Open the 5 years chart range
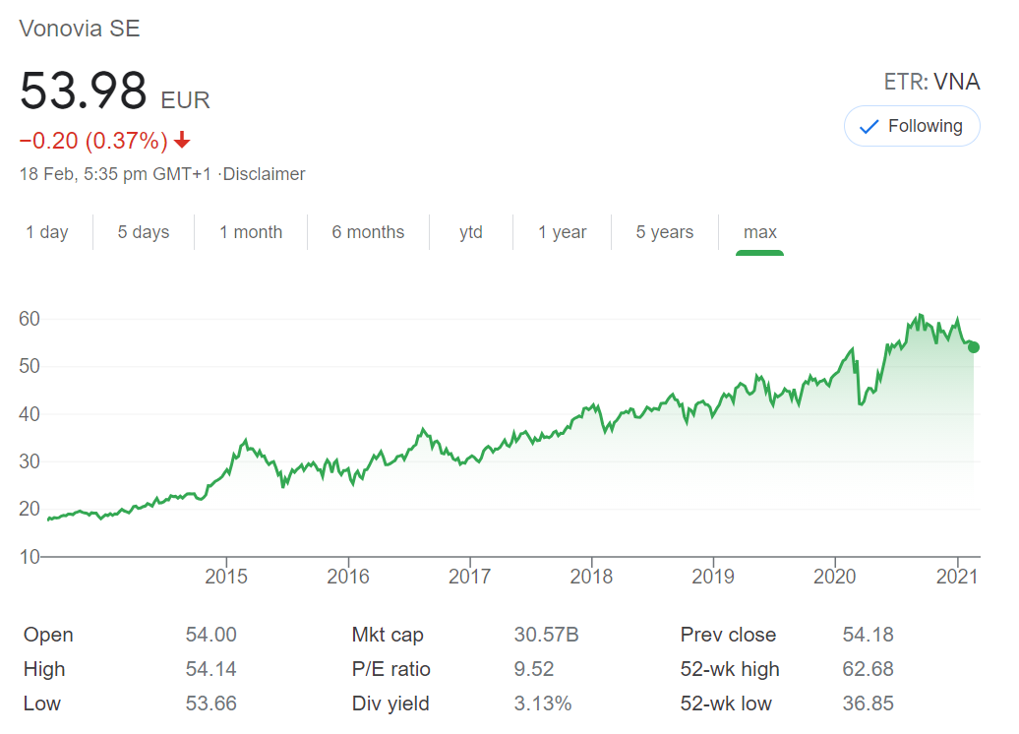The height and width of the screenshot is (734, 1019). tap(664, 232)
